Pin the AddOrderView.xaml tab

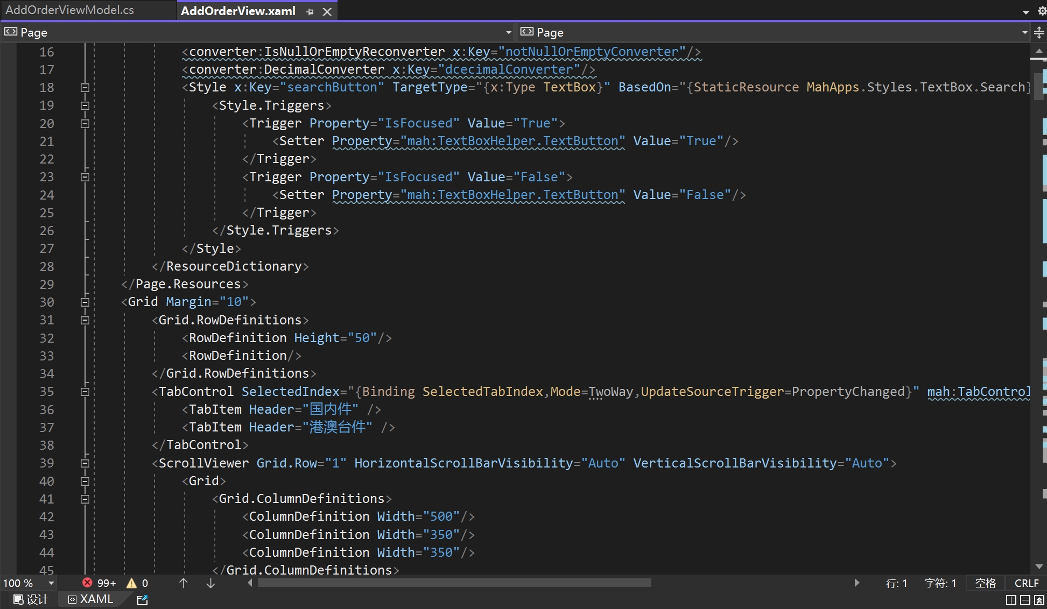pos(310,11)
